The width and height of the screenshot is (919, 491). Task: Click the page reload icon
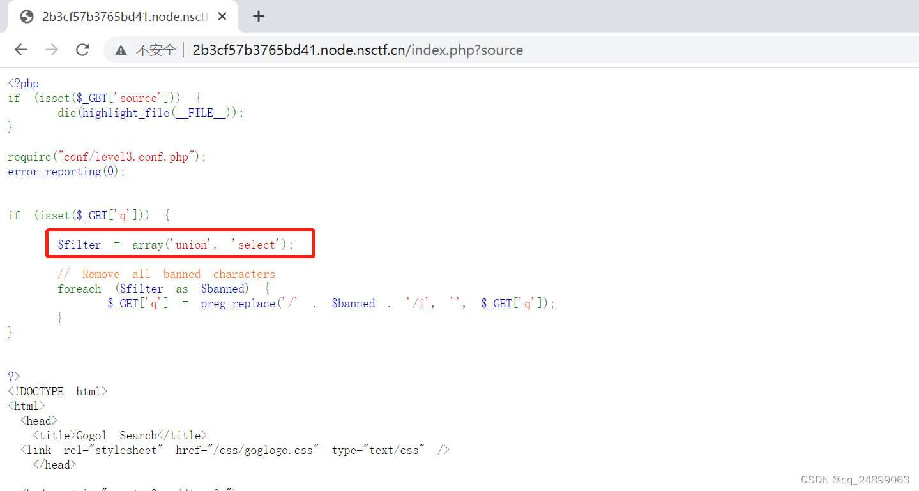click(82, 50)
